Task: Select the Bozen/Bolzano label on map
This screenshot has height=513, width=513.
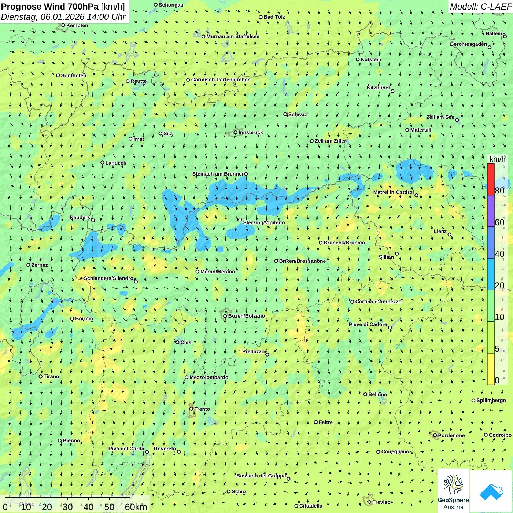Action: tap(246, 316)
